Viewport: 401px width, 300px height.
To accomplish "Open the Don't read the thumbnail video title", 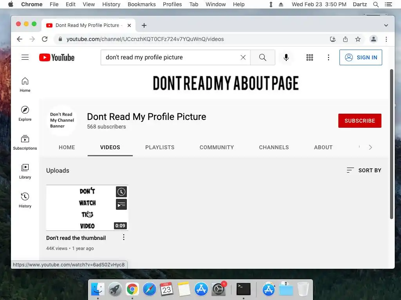I will pyautogui.click(x=76, y=238).
